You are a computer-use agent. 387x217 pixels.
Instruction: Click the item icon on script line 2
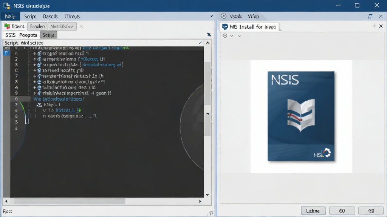coord(39,59)
